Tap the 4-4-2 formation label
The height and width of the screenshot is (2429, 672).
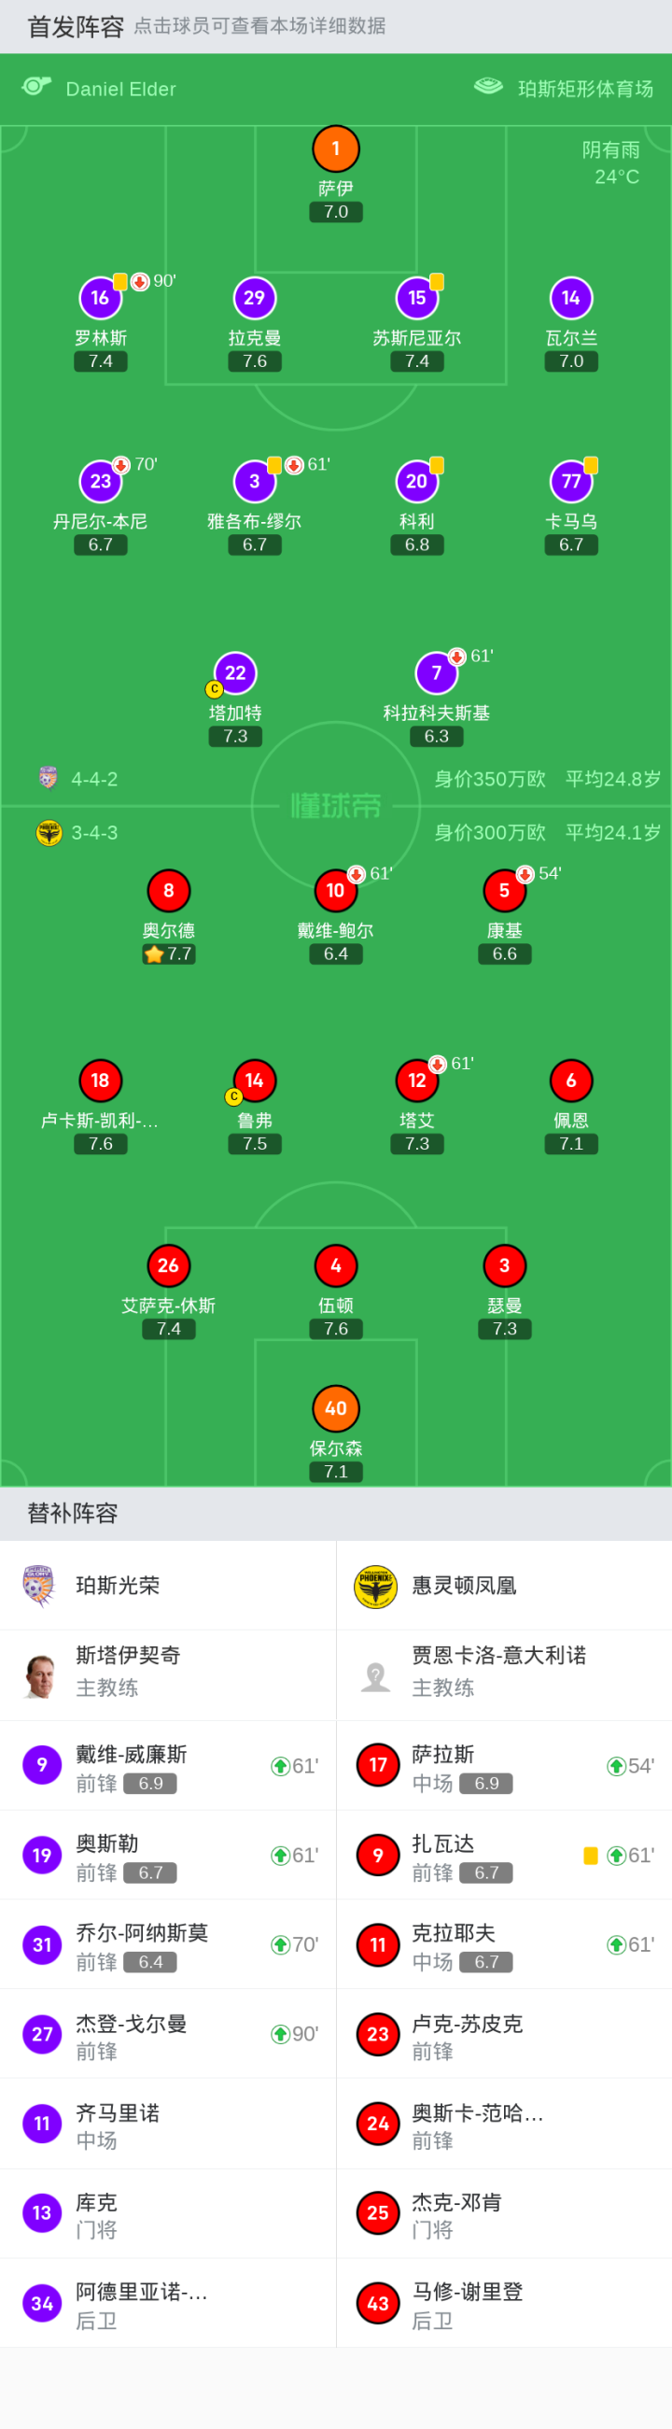(x=94, y=779)
